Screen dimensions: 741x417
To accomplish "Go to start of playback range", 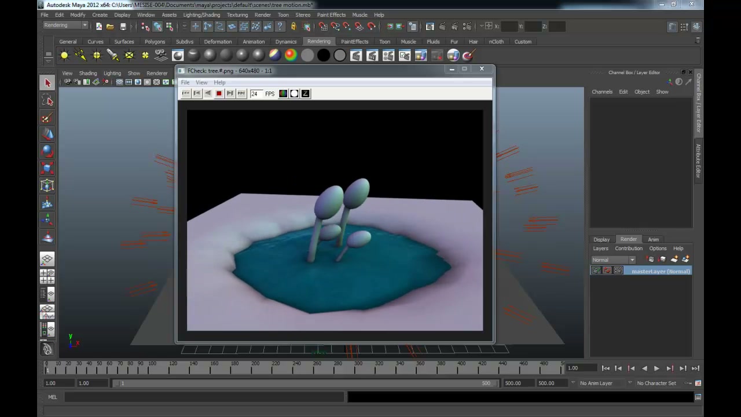I will (x=606, y=368).
